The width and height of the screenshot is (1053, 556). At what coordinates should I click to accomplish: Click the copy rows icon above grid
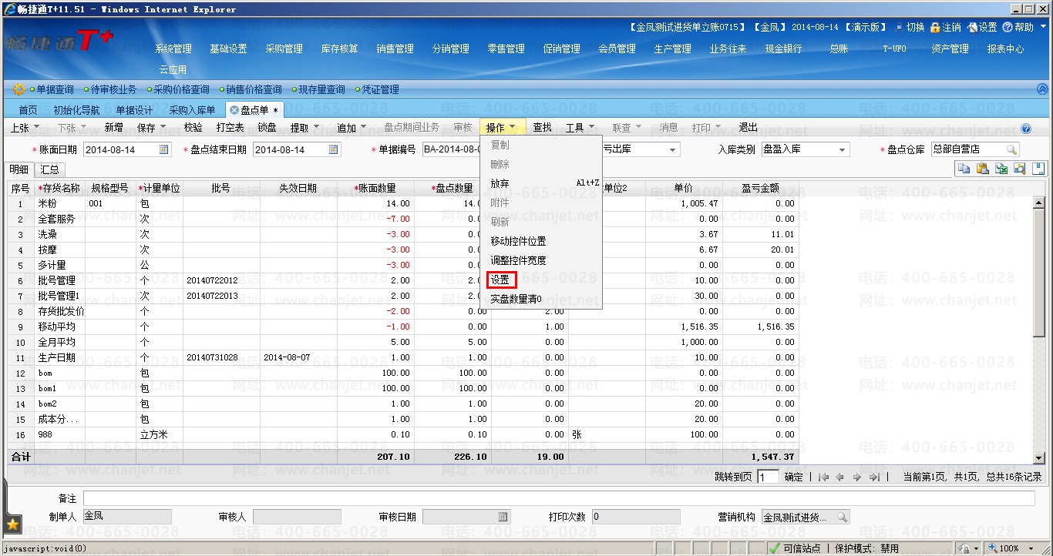964,169
